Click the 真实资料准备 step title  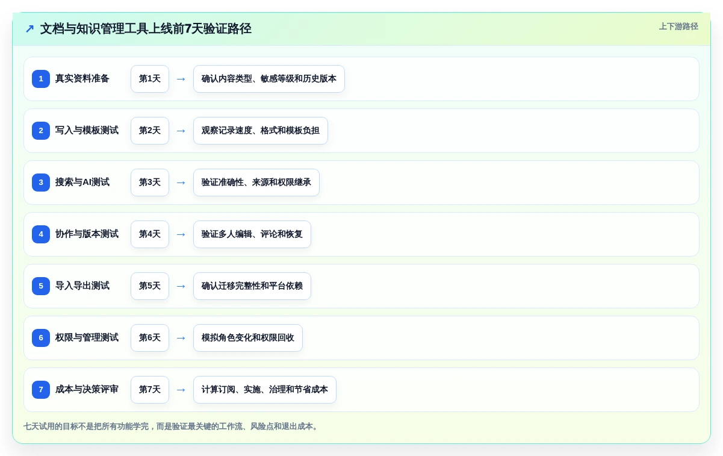click(x=82, y=79)
